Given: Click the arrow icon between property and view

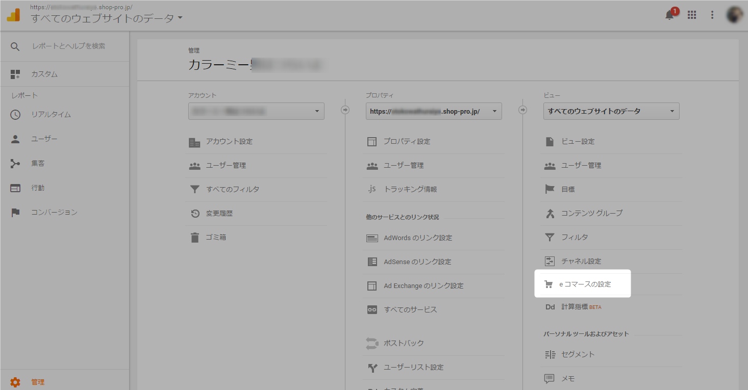Looking at the screenshot, I should coord(522,110).
